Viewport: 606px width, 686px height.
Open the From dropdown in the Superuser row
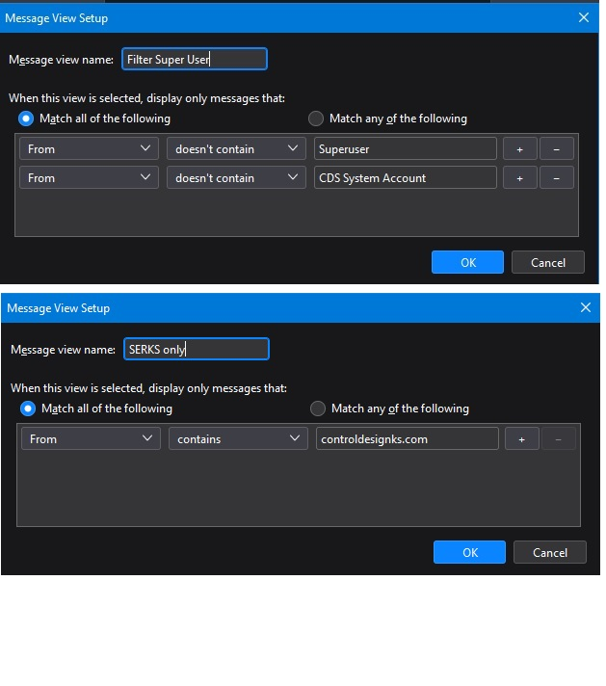89,148
